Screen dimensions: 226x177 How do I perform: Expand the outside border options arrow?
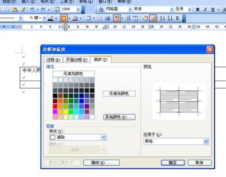click(69, 19)
